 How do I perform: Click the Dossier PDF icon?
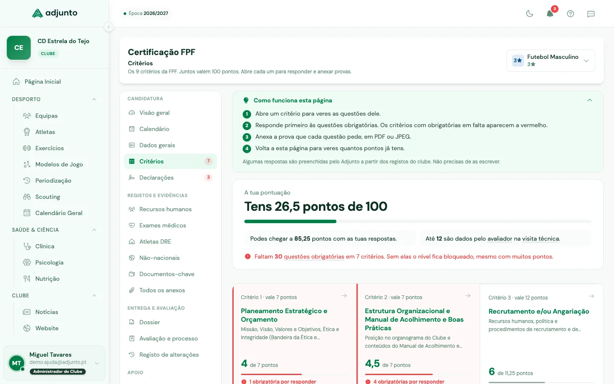[132, 322]
